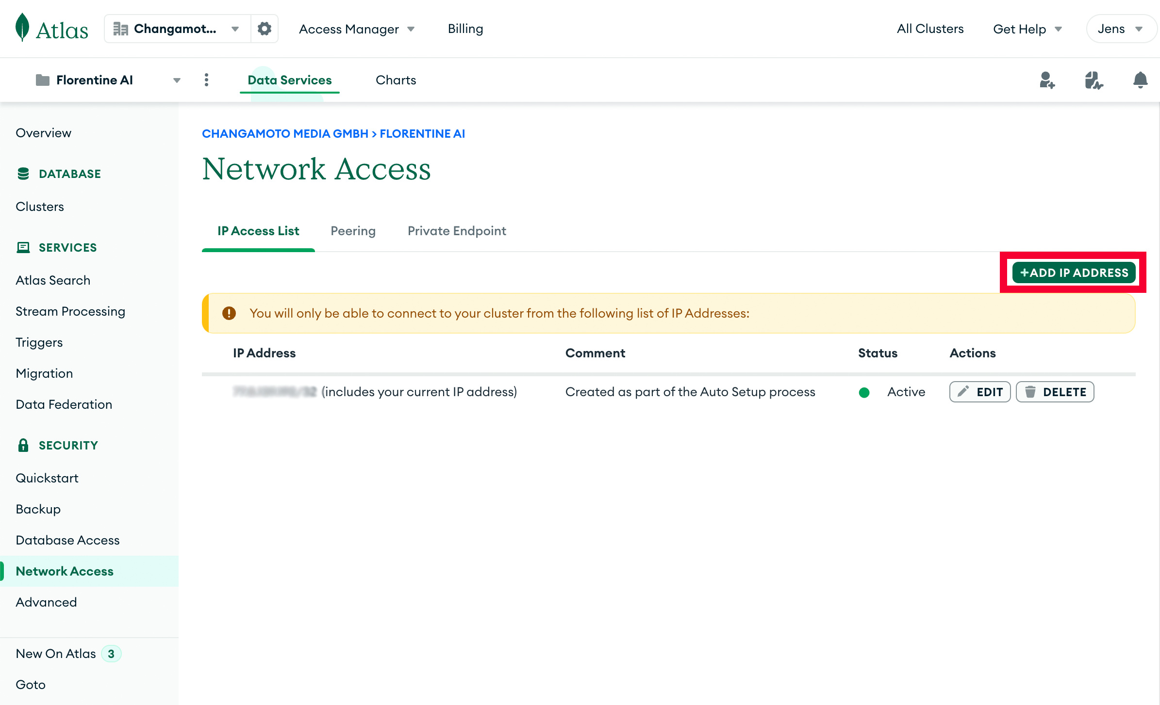Click the IP Address column header
The image size is (1160, 705).
pyautogui.click(x=264, y=353)
